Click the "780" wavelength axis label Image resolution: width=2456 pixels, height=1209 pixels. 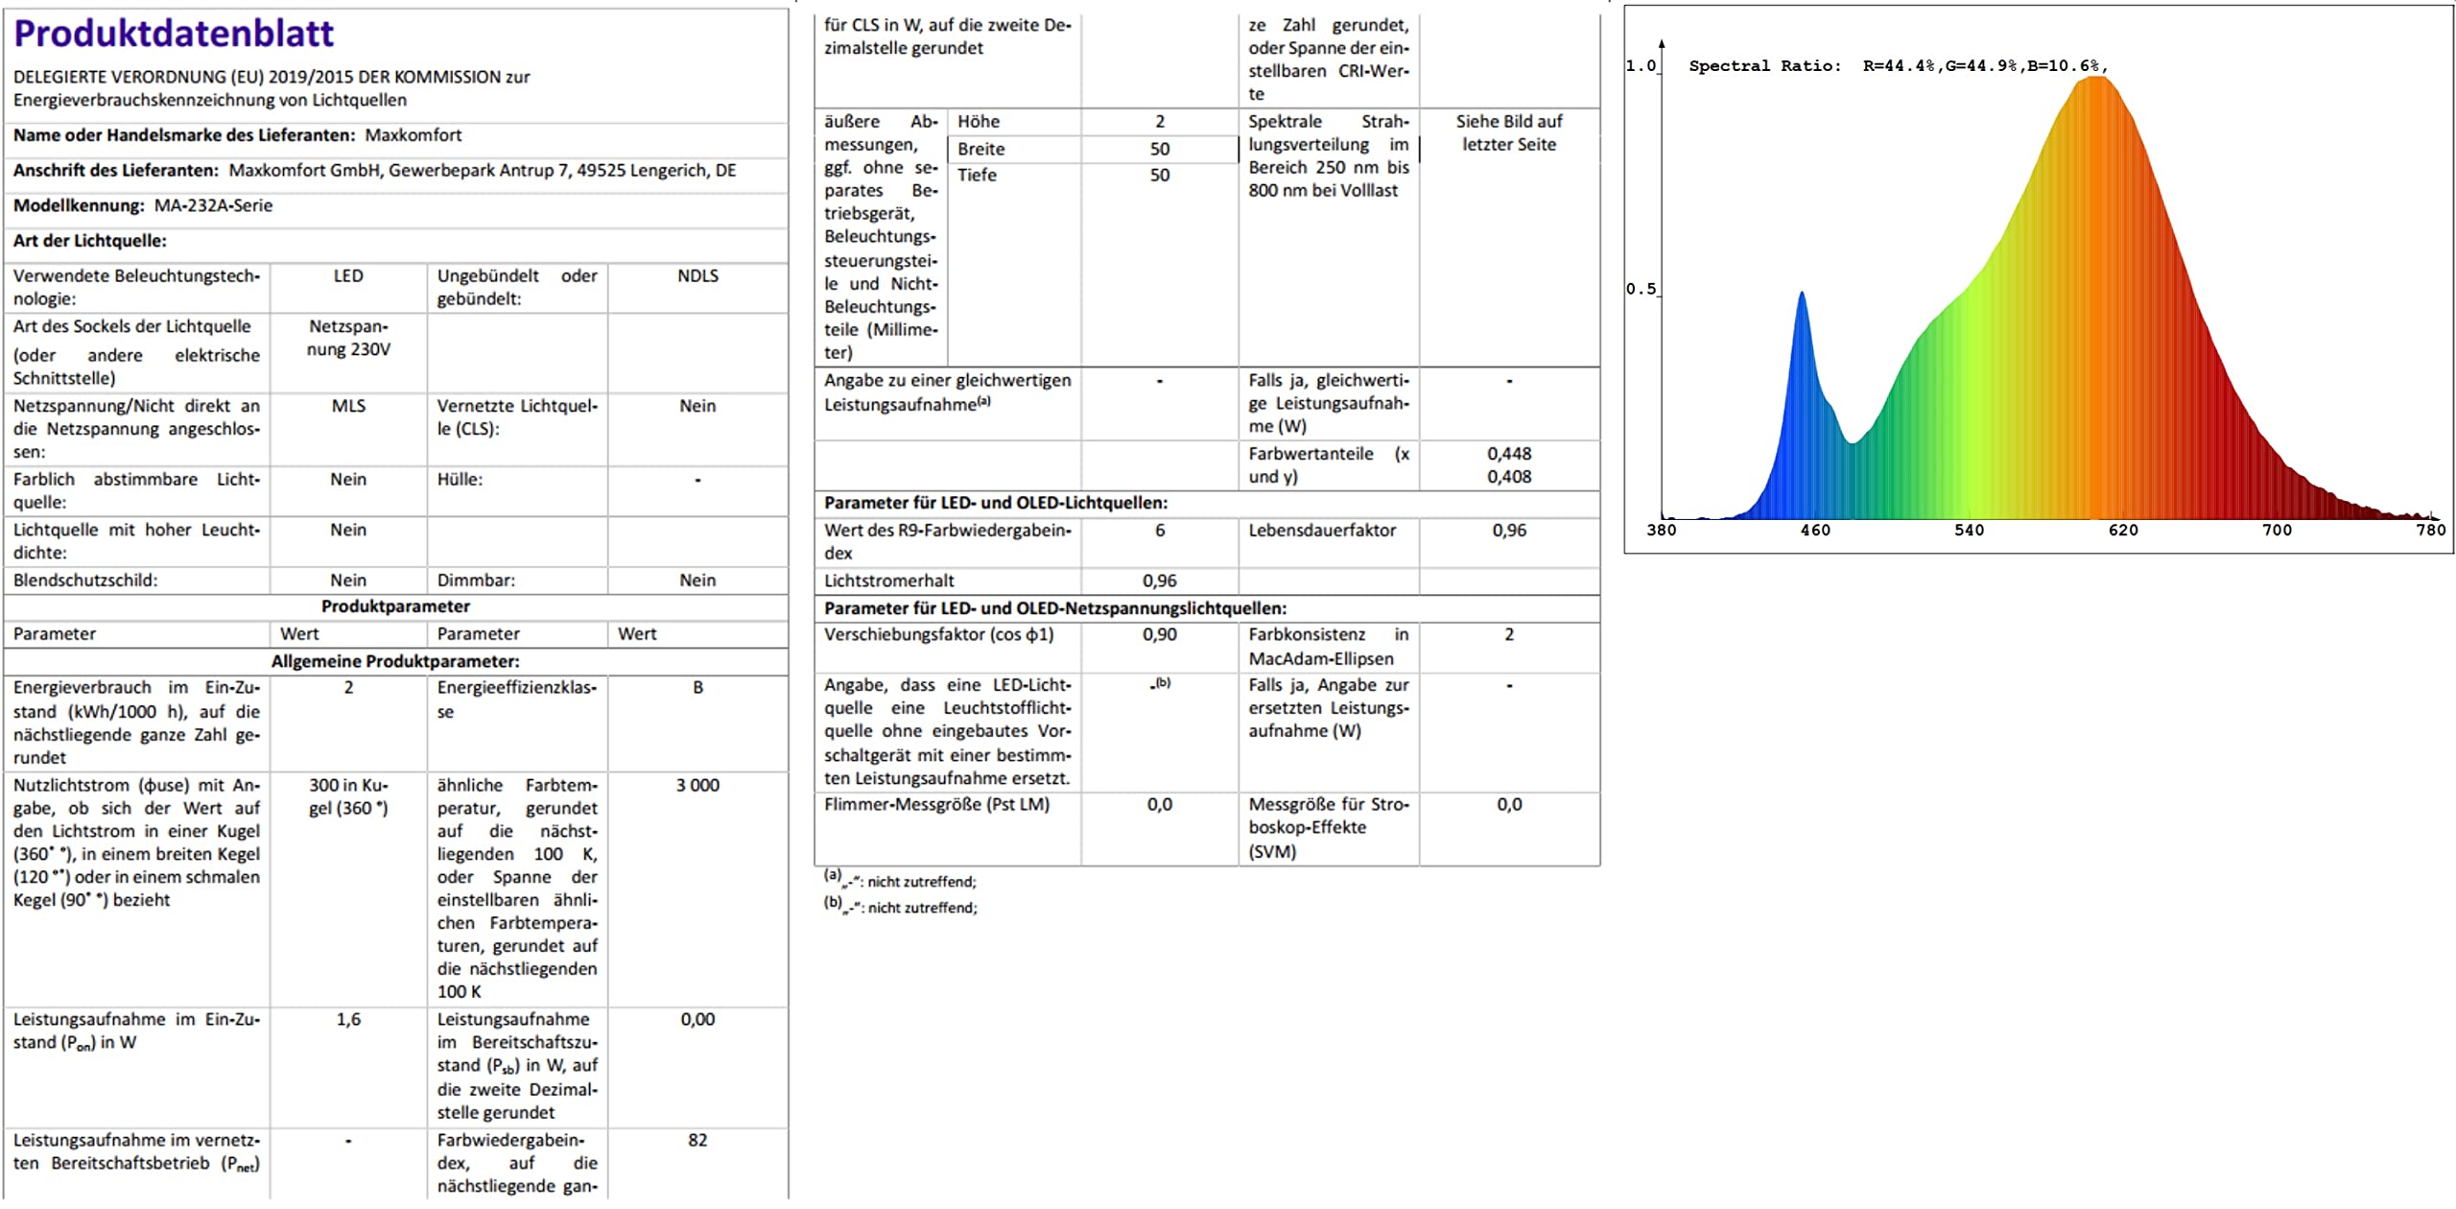(x=2431, y=531)
